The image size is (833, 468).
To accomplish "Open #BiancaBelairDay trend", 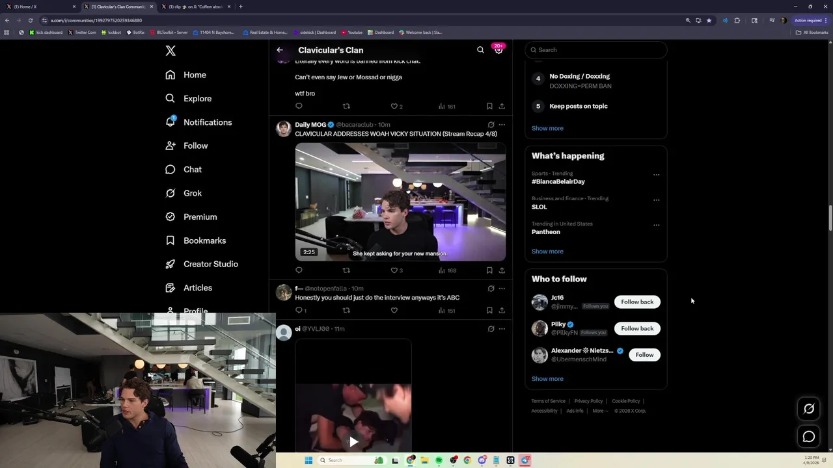I will pyautogui.click(x=558, y=182).
